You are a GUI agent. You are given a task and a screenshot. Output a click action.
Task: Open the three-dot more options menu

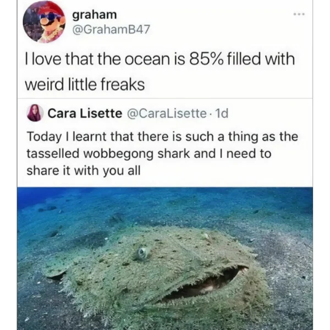click(x=299, y=14)
